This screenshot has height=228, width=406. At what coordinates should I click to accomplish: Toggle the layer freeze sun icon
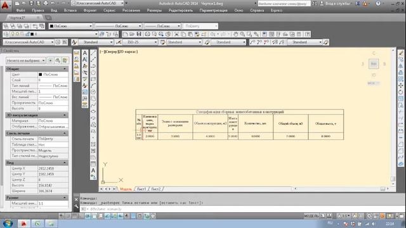(x=17, y=34)
